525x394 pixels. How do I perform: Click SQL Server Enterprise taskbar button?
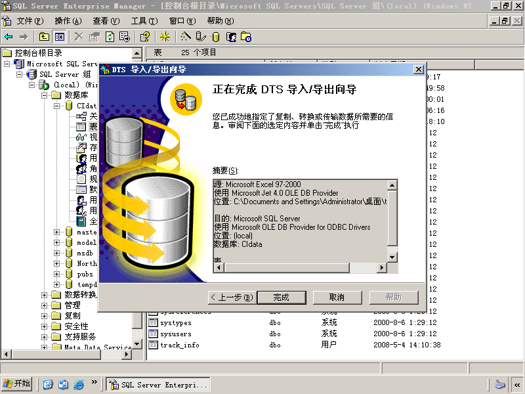point(158,384)
